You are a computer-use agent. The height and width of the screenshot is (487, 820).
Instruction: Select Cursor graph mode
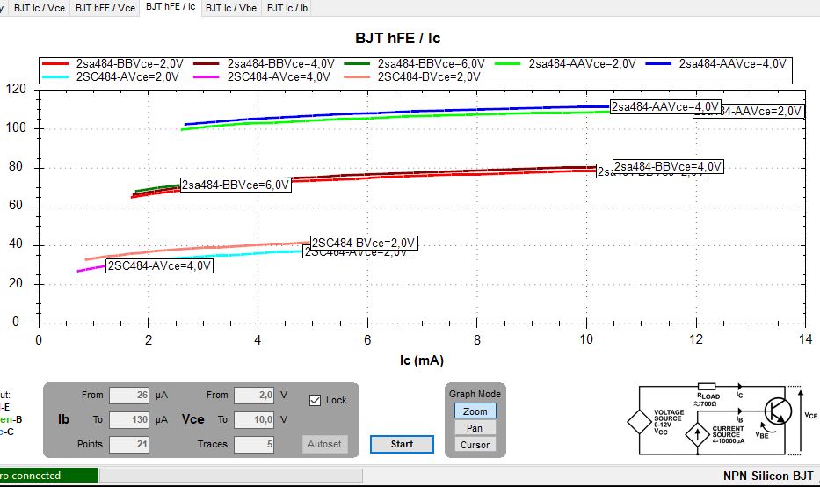pyautogui.click(x=475, y=445)
